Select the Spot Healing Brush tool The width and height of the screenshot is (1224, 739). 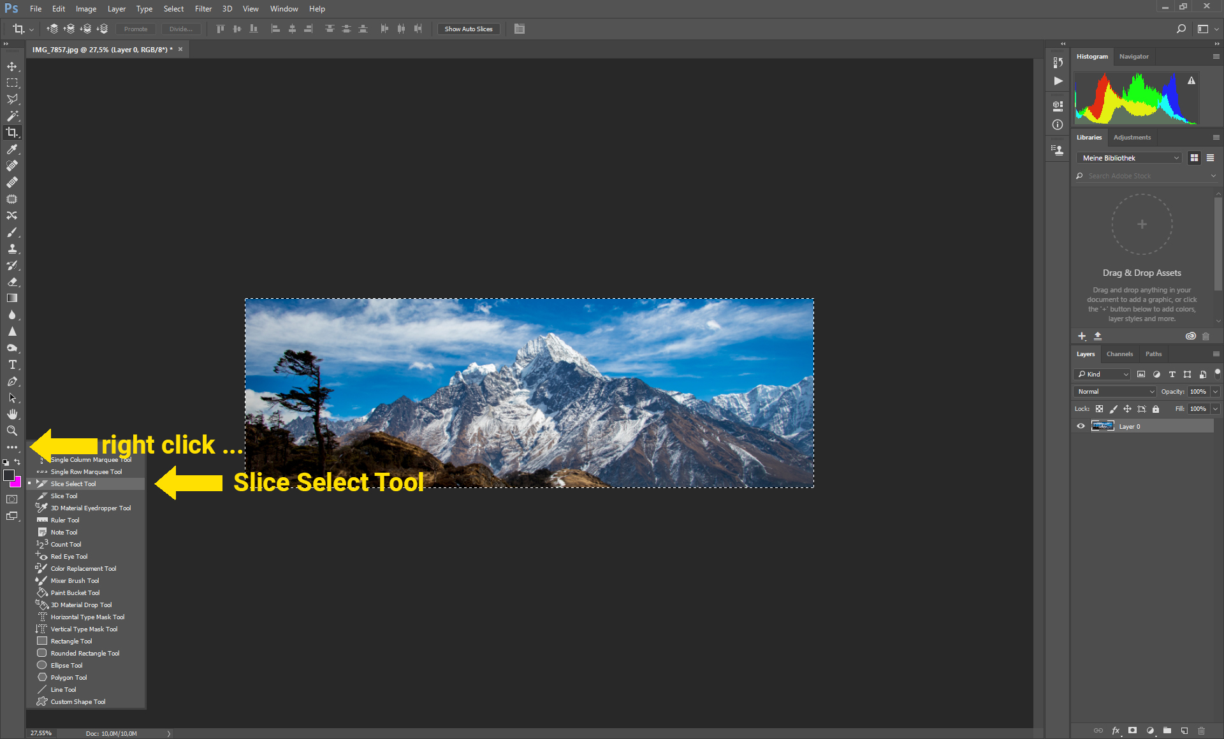12,166
